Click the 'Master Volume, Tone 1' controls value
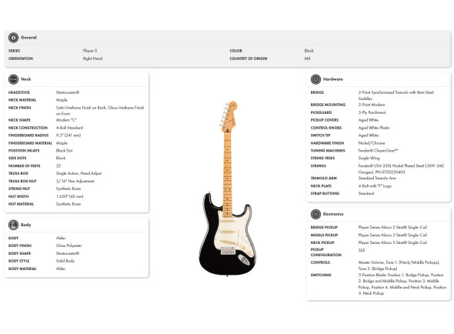454x334 pixels. [x=399, y=266]
